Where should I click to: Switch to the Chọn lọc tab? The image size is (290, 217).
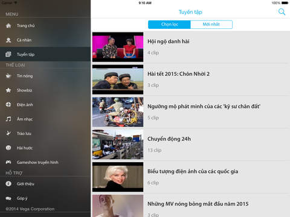(x=169, y=25)
